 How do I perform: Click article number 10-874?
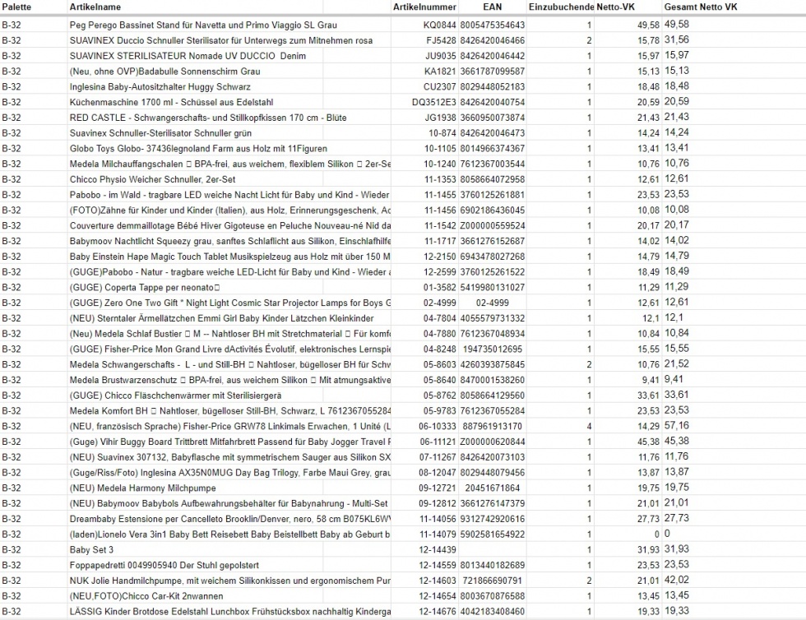click(442, 133)
